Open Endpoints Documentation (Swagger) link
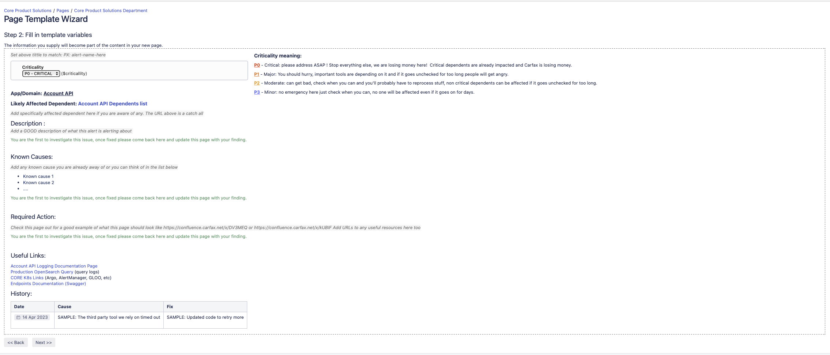This screenshot has height=355, width=830. [x=48, y=284]
